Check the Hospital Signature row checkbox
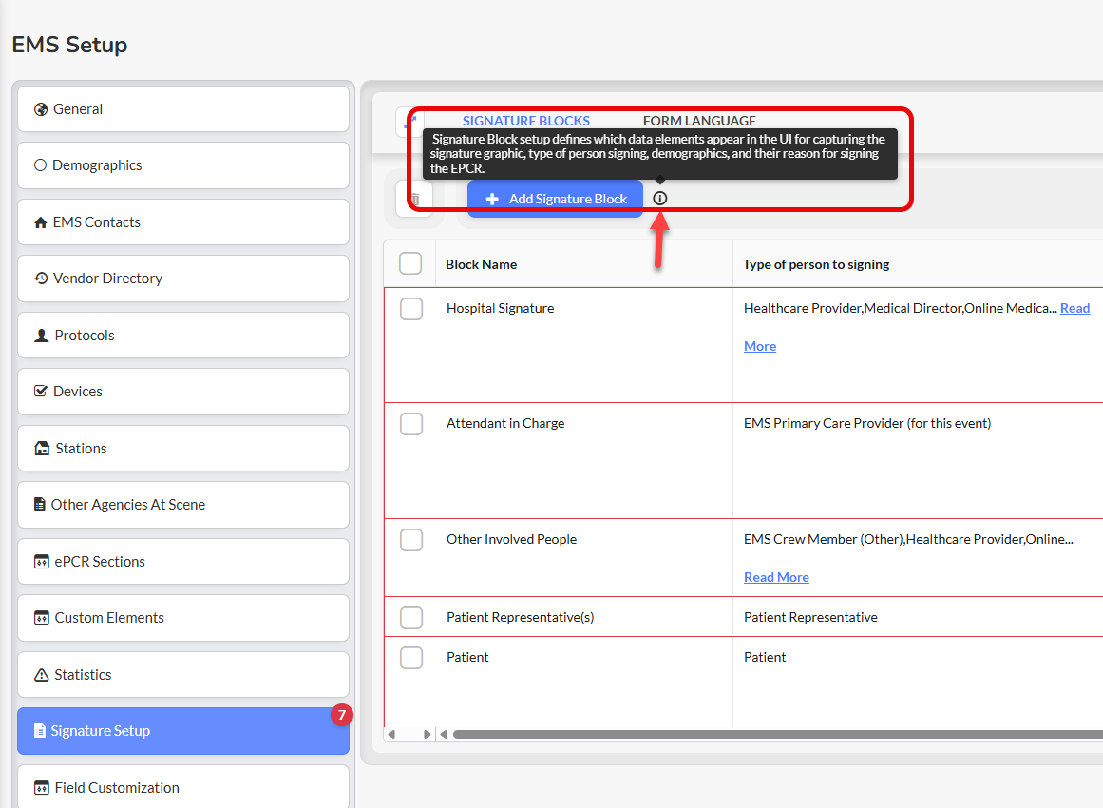The height and width of the screenshot is (808, 1103). click(411, 308)
